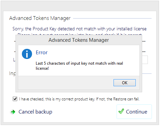
Task: Uncheck the correct product key confirmation checkbox
Action: tap(15, 99)
